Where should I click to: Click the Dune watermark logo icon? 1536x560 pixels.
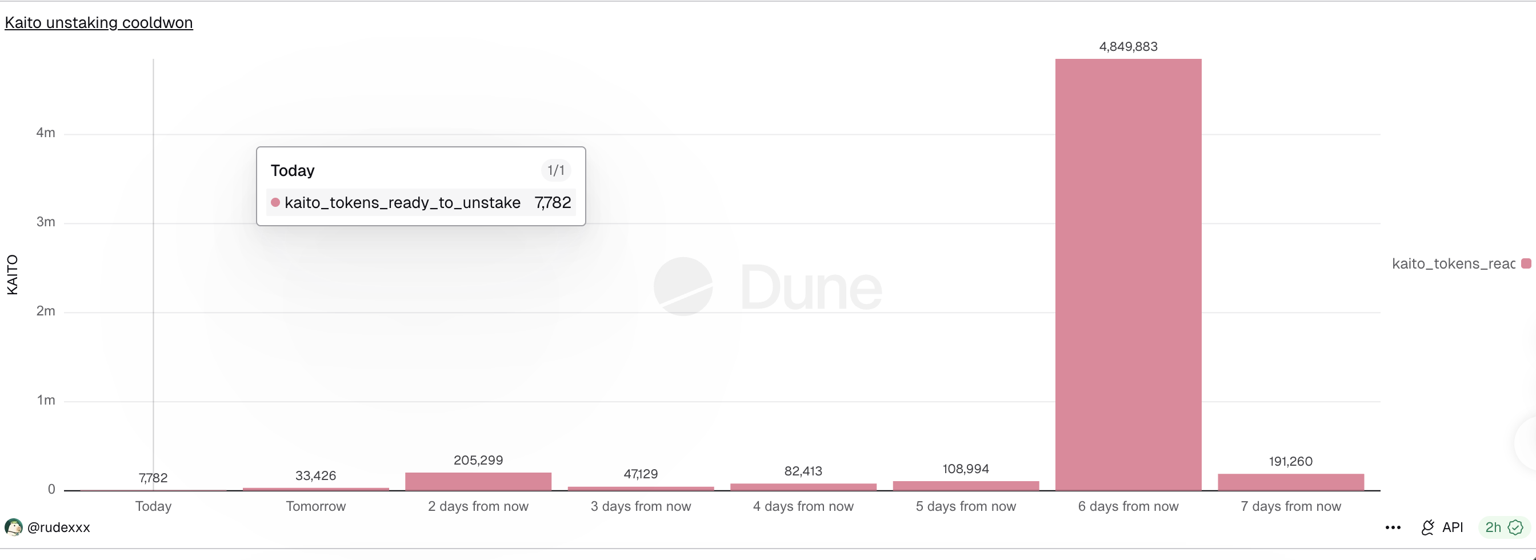(683, 286)
